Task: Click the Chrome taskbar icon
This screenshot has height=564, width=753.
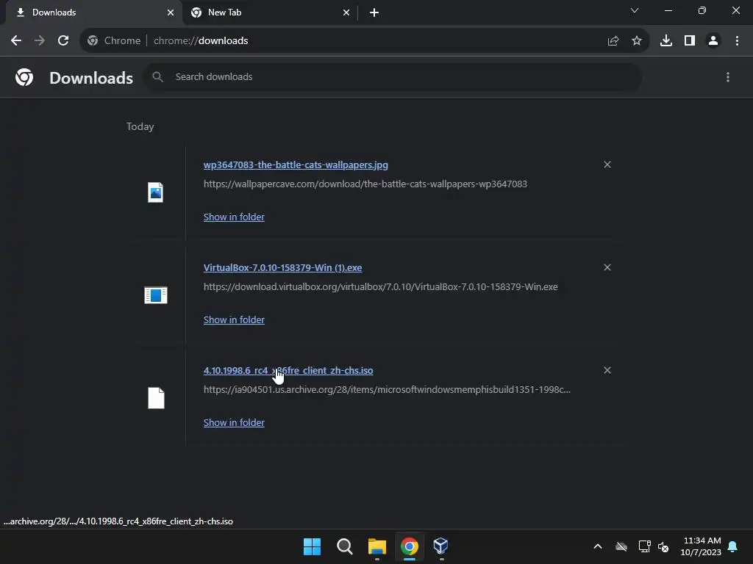Action: [410, 546]
